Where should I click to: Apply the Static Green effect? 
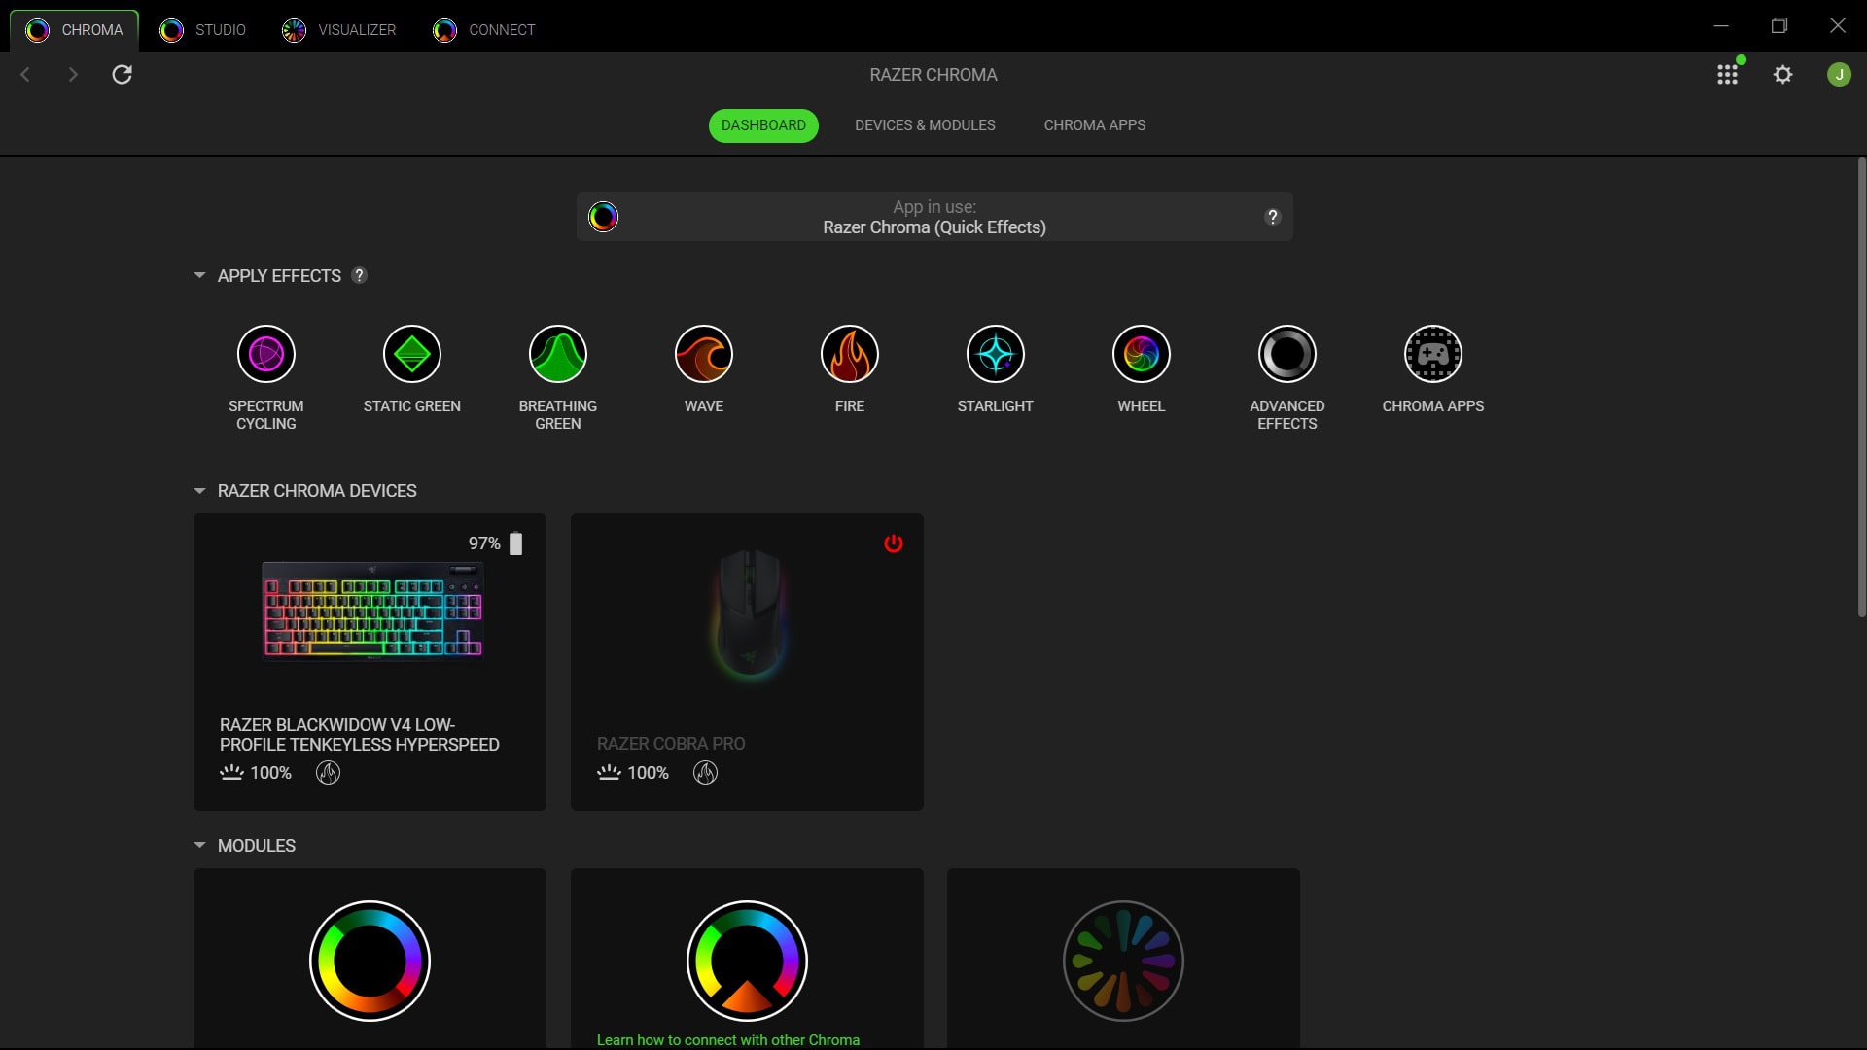(x=411, y=354)
